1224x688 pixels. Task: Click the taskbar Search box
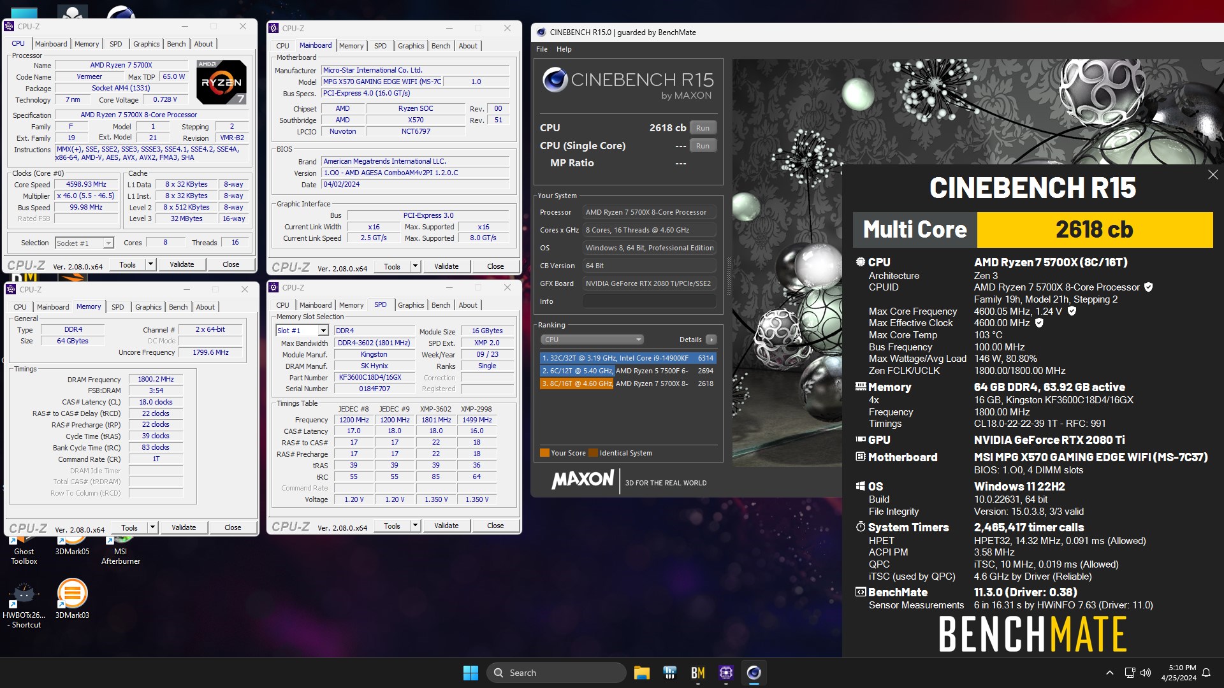tap(556, 673)
